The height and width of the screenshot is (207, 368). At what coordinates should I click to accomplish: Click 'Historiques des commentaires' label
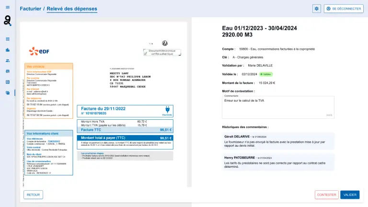click(245, 127)
